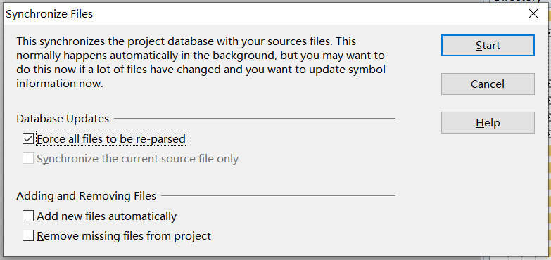Image resolution: width=551 pixels, height=260 pixels.
Task: Click the "Force all files to be re-parsed" label
Action: point(111,139)
